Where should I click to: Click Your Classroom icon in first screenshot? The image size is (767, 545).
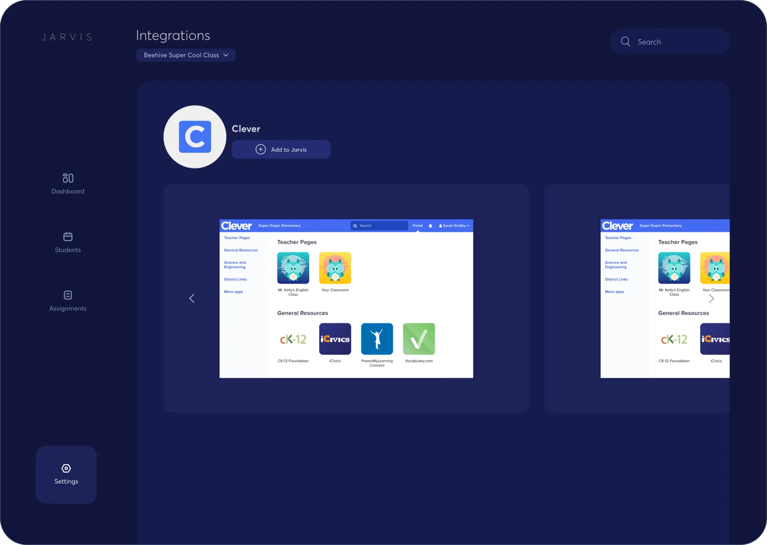(x=335, y=268)
